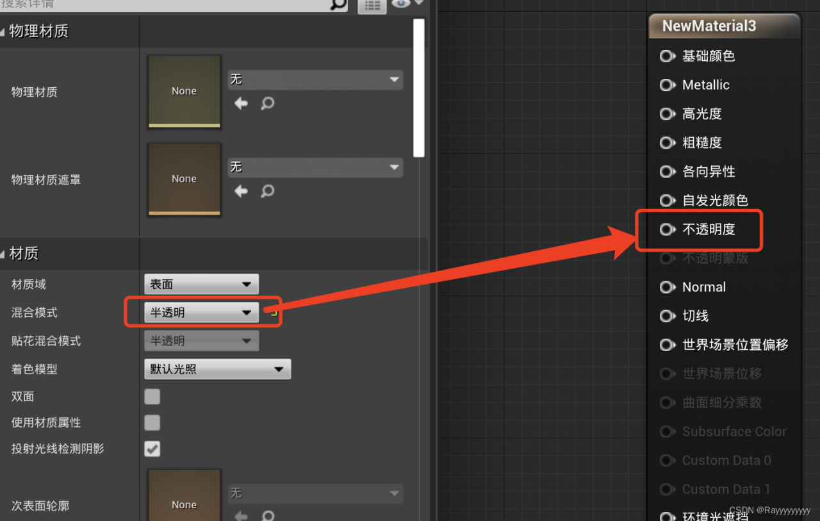Click the details panel vertical scrollbar
Viewport: 820px width, 521px height.
(419, 88)
